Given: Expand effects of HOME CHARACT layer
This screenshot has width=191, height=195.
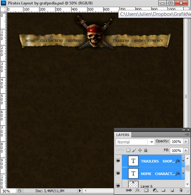Looking at the screenshot, I should pos(183,173).
